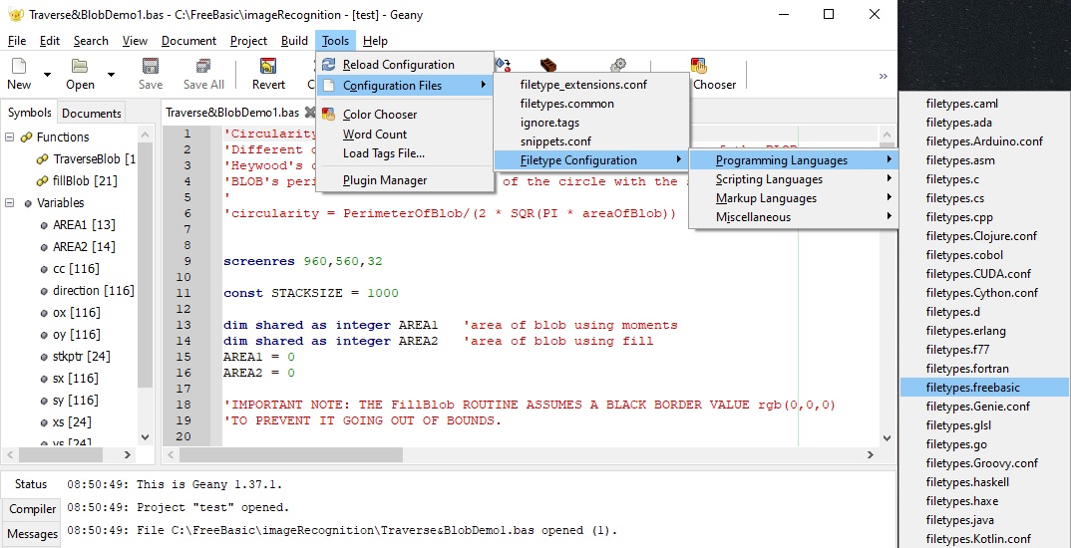Switch to the Messages tab

tap(32, 534)
